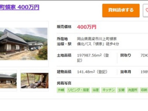Screen dimensions: 148x111
Task: Click the 資料請求する orange button
Action: click(121, 10)
